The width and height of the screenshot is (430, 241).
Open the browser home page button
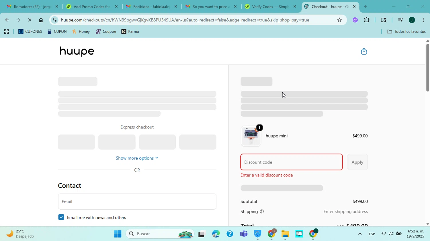click(41, 20)
